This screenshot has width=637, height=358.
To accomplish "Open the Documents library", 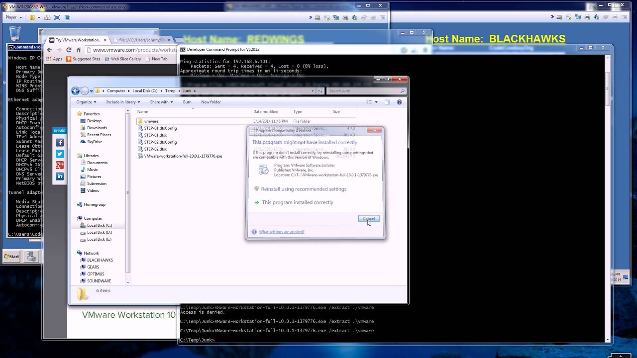I will 97,163.
